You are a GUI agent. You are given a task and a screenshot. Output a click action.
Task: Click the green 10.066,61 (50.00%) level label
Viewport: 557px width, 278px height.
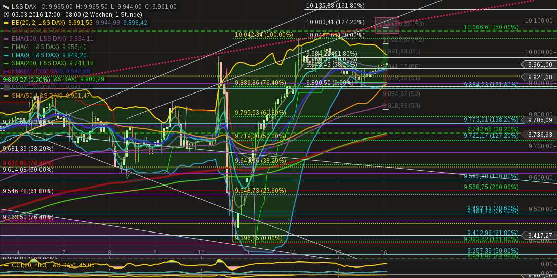click(x=491, y=27)
